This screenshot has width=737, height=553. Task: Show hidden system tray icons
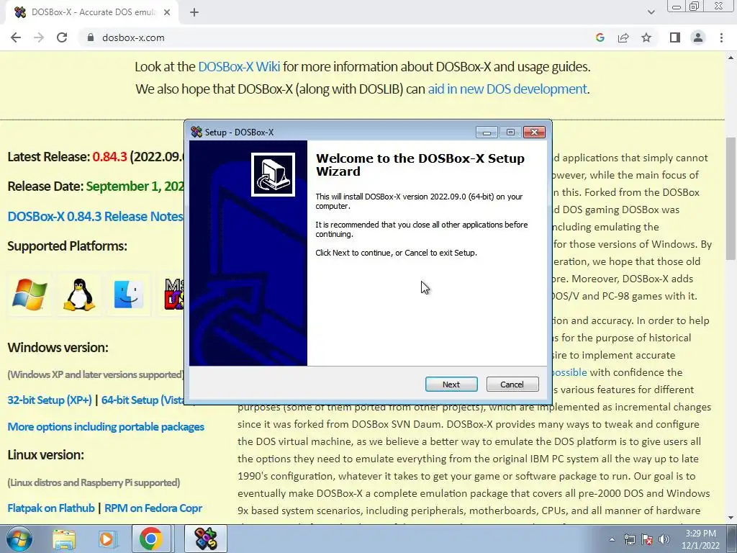pos(612,539)
